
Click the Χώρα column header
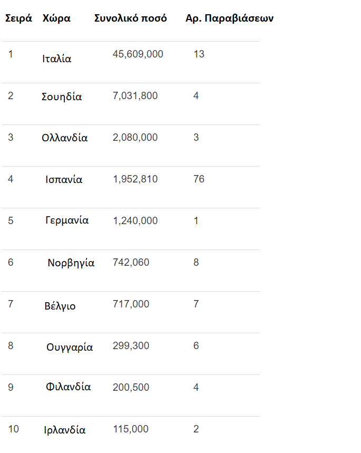click(x=56, y=19)
